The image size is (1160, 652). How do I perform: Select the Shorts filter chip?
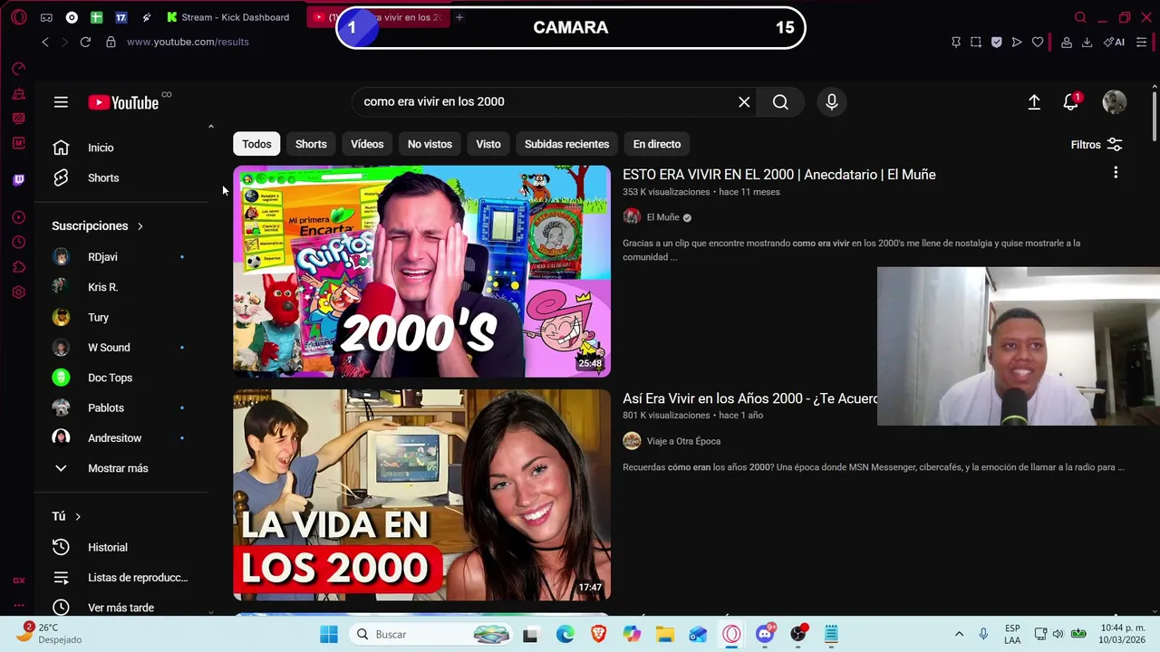311,144
